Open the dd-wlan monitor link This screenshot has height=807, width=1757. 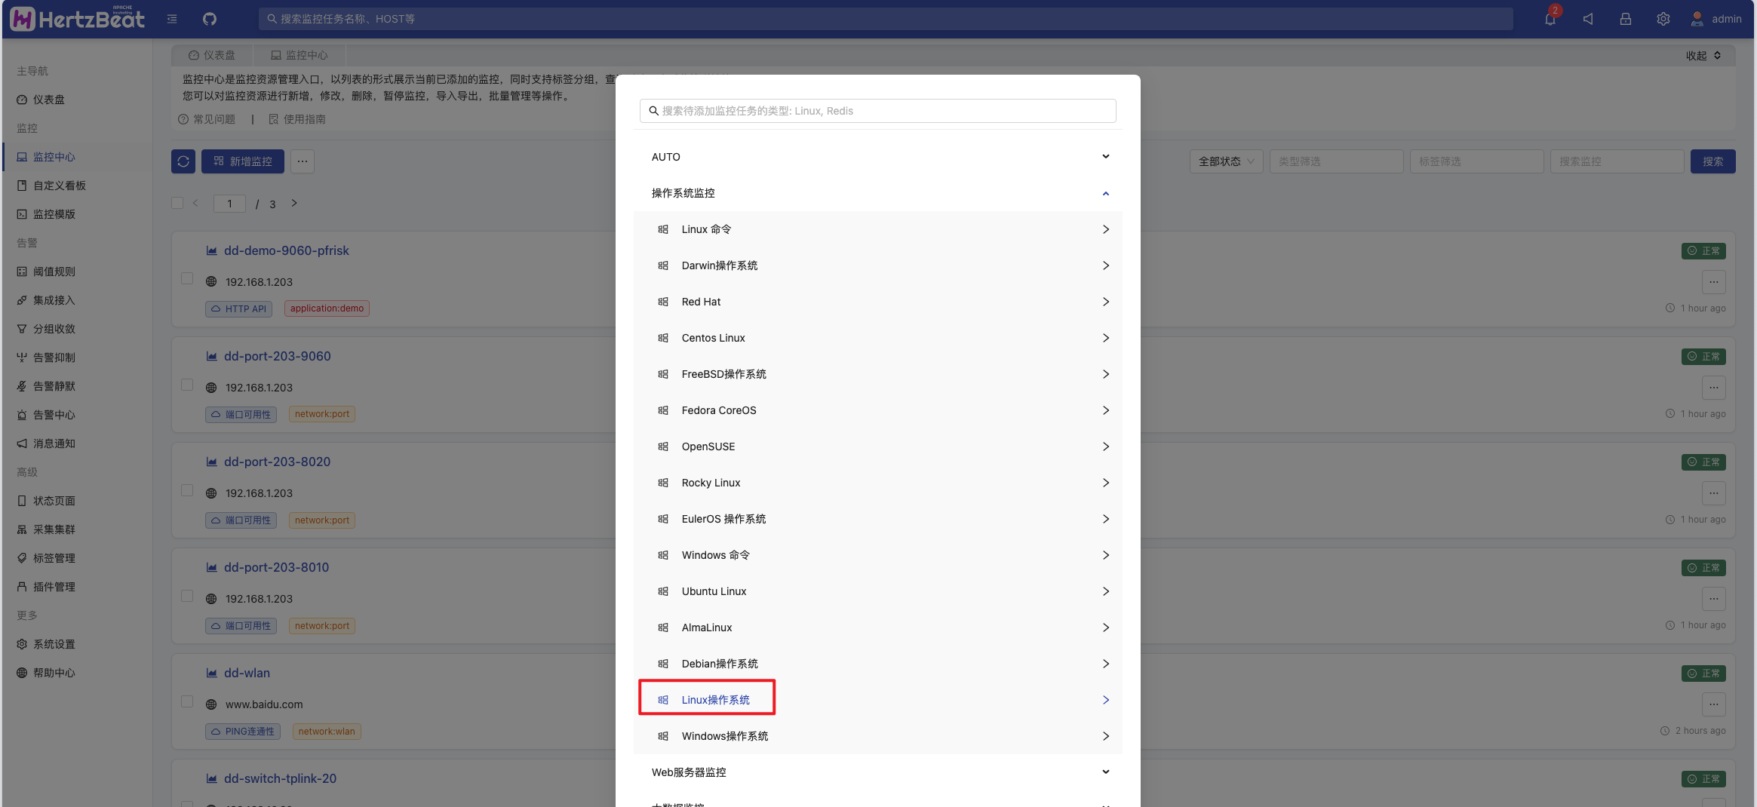click(x=247, y=673)
